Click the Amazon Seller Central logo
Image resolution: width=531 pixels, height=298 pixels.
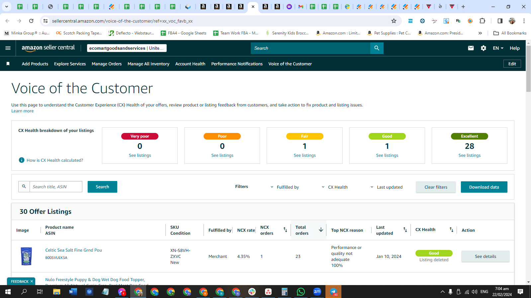tap(48, 48)
